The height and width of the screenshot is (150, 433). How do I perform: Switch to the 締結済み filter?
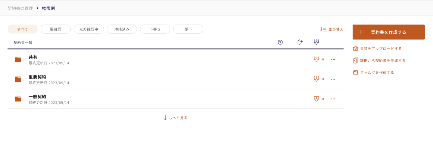click(122, 29)
